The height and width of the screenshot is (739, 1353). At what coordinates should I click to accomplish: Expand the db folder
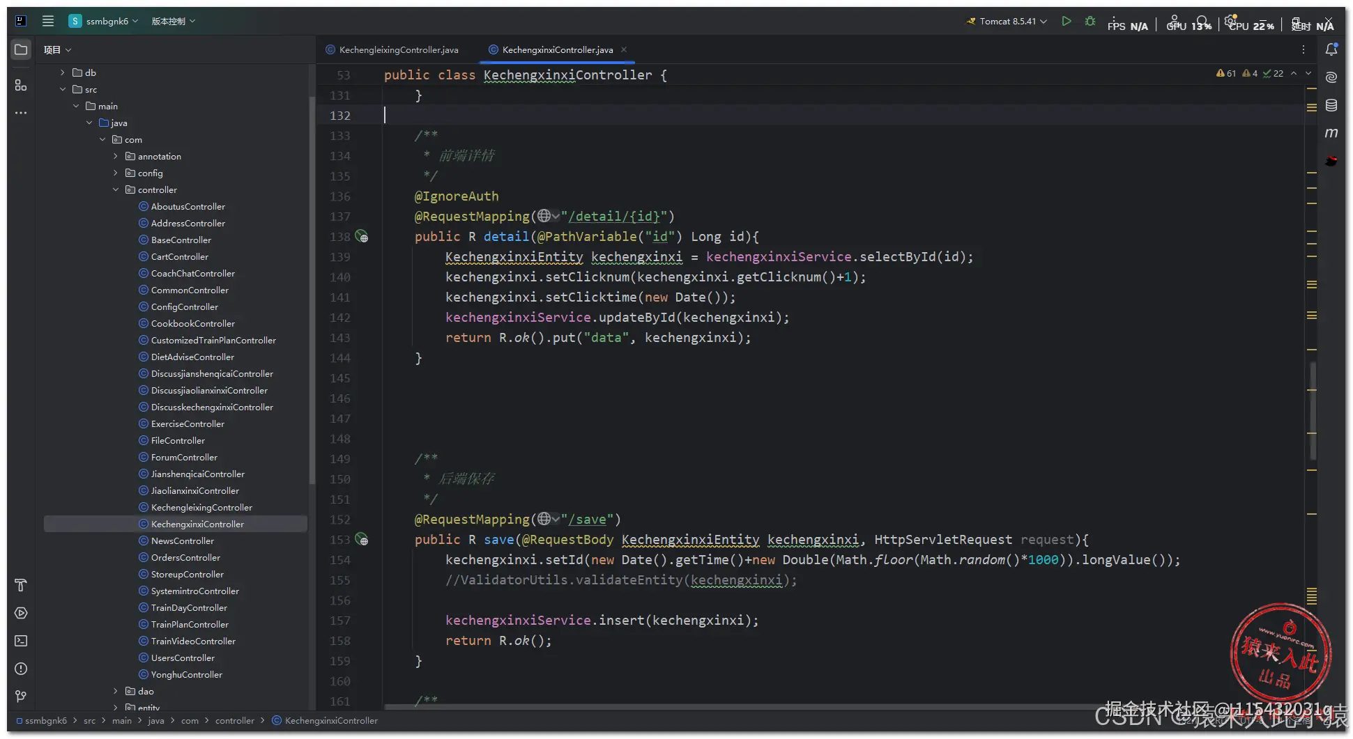click(x=63, y=72)
